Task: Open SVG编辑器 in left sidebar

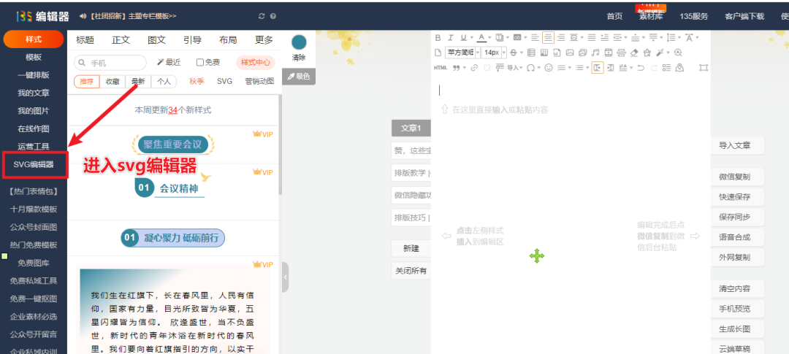Action: pyautogui.click(x=34, y=164)
